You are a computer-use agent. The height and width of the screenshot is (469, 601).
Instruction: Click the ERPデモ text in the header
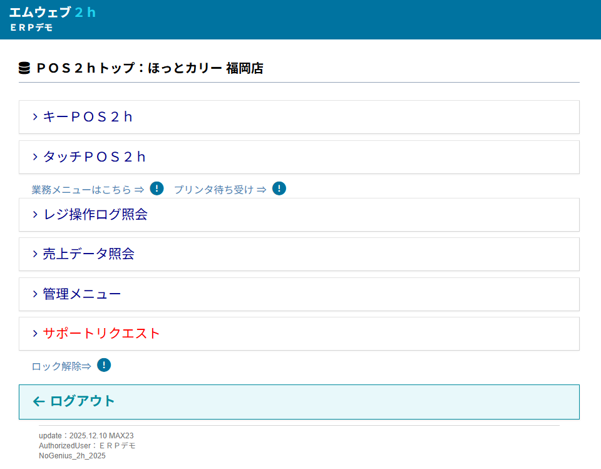(x=32, y=28)
